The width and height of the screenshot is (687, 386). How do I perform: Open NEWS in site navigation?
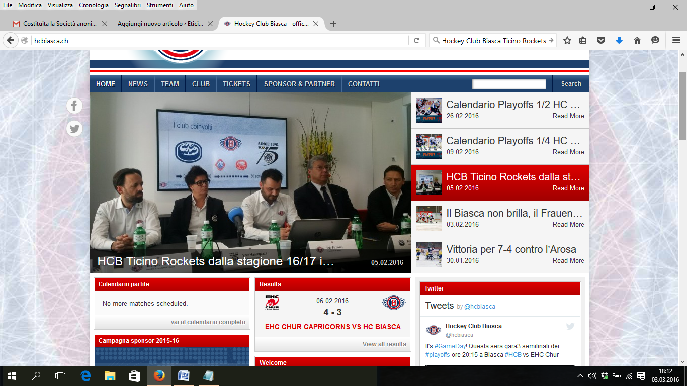click(x=138, y=84)
